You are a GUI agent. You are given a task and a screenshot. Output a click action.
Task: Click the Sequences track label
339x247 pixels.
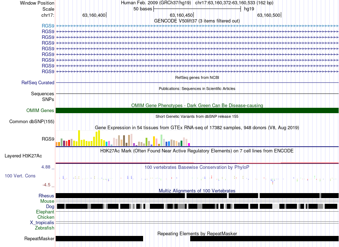pos(42,94)
